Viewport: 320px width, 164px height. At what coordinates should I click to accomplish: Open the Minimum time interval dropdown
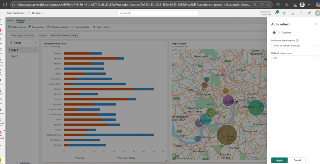pos(294,46)
